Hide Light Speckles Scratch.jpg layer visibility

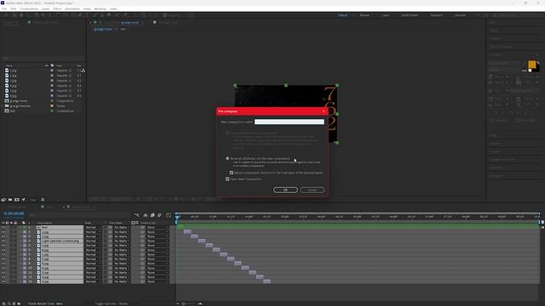pyautogui.click(x=3, y=241)
